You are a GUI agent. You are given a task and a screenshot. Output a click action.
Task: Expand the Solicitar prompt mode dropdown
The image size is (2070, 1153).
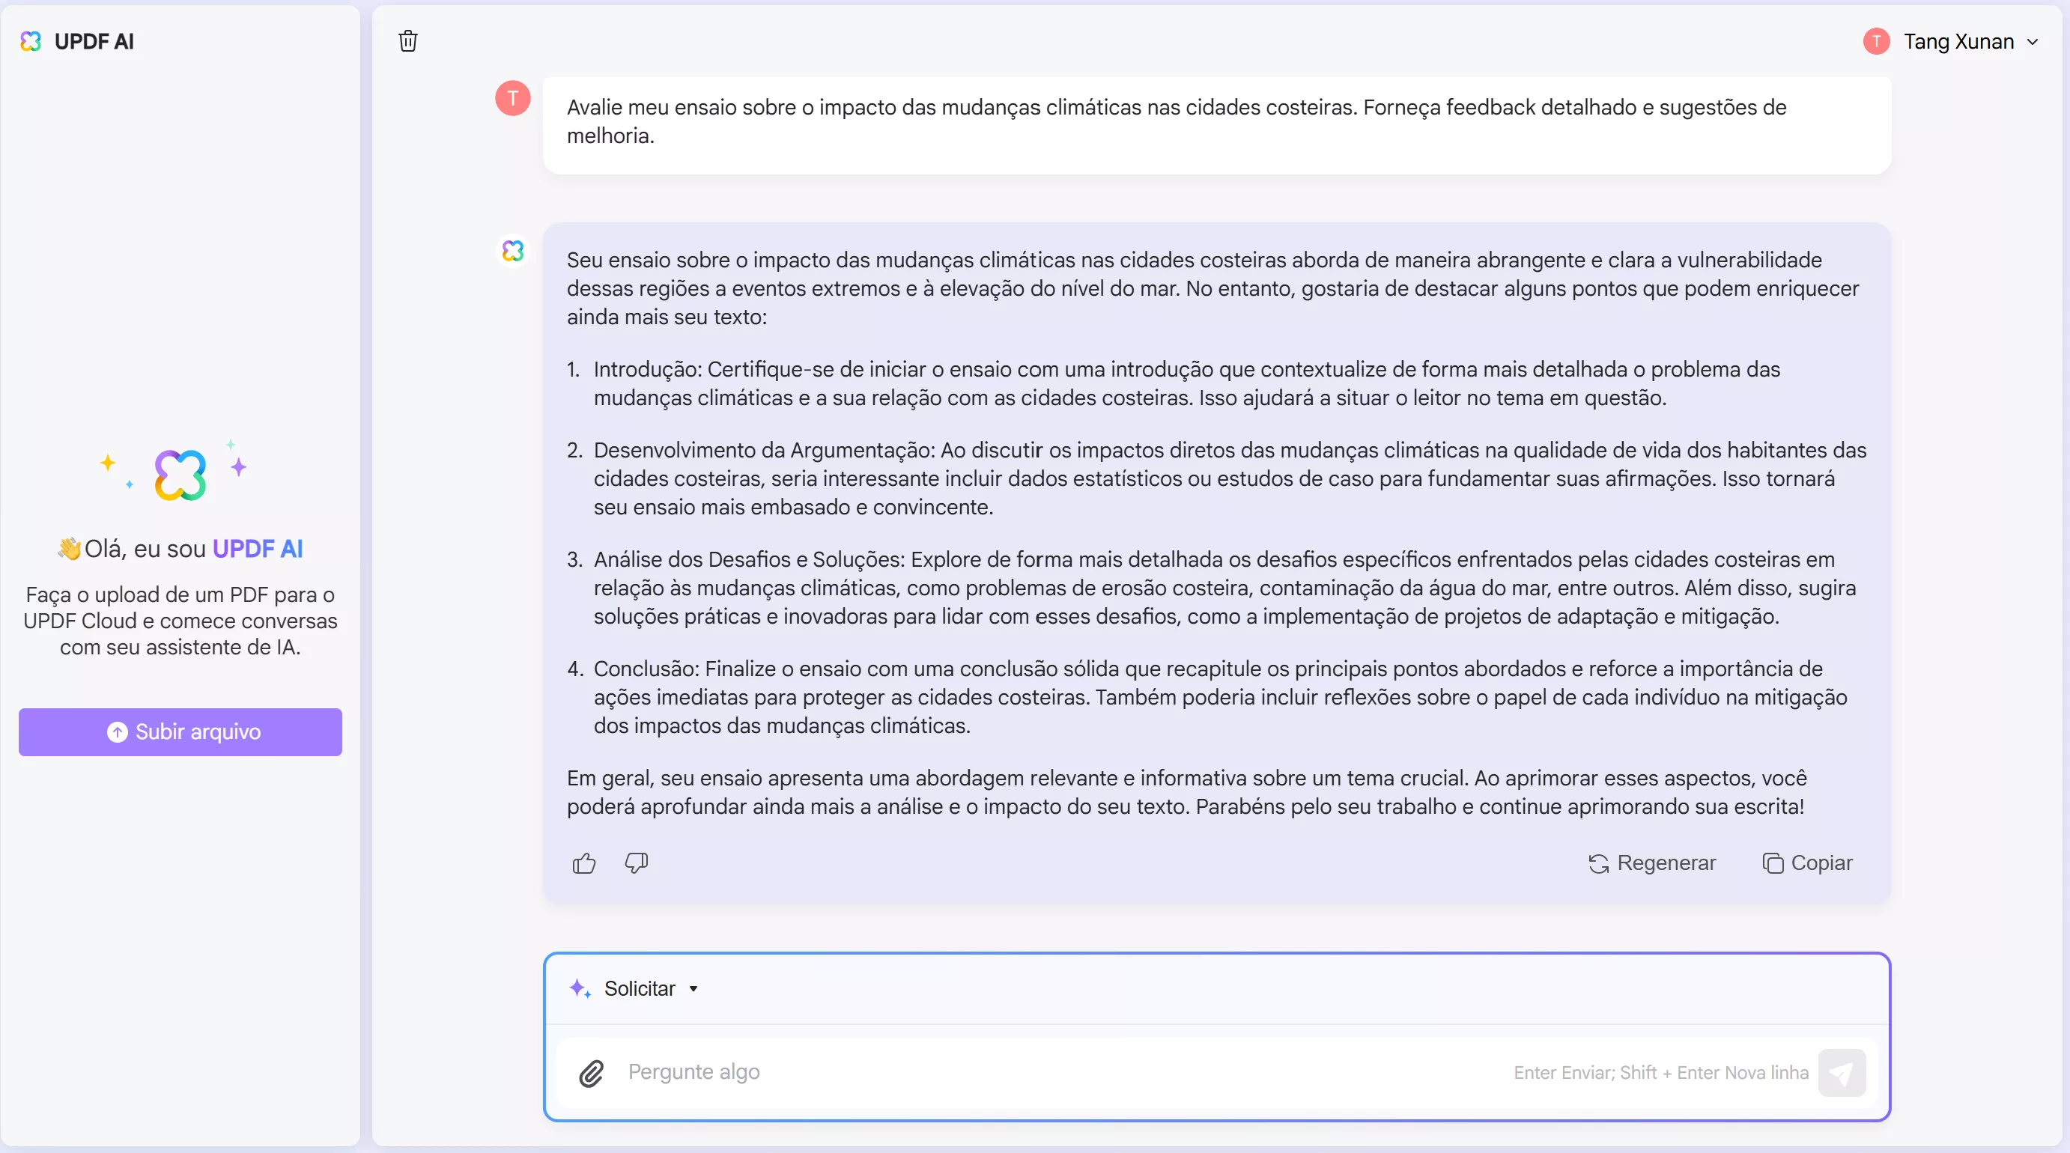pyautogui.click(x=693, y=988)
